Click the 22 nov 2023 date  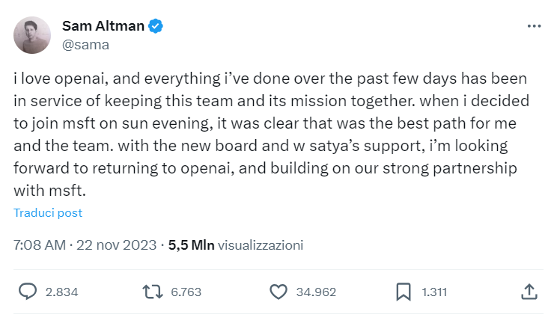pos(115,245)
